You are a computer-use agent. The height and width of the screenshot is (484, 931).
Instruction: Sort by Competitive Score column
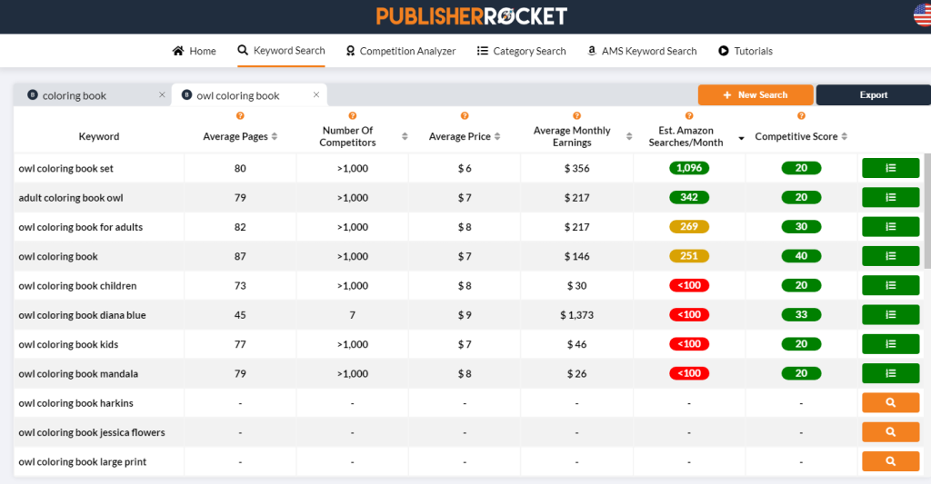click(845, 136)
